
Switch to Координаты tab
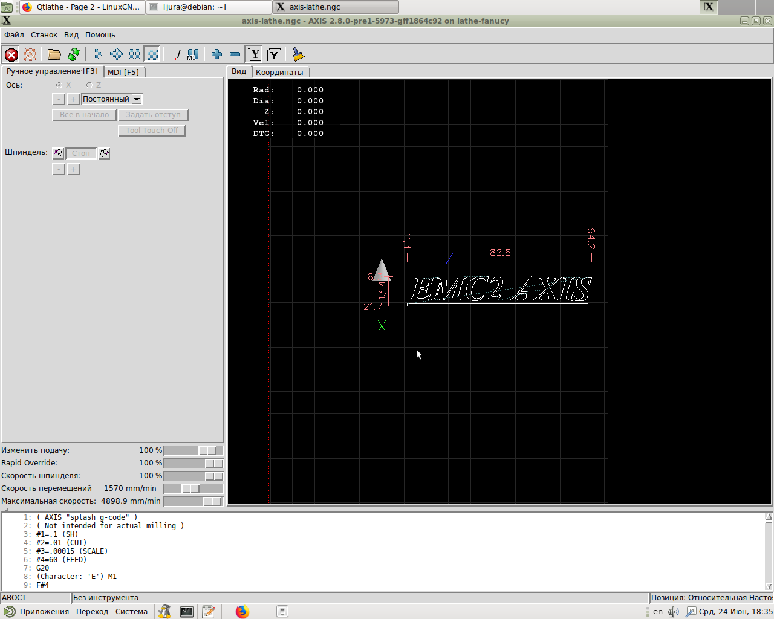click(x=279, y=72)
